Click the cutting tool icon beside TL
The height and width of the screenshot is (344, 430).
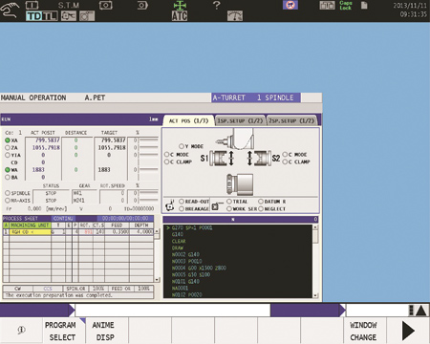pyautogui.click(x=69, y=16)
